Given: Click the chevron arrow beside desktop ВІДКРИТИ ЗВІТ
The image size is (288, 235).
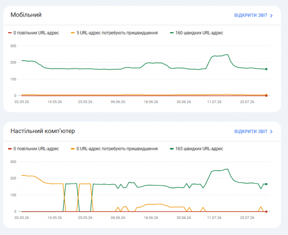Looking at the screenshot, I should tap(271, 132).
